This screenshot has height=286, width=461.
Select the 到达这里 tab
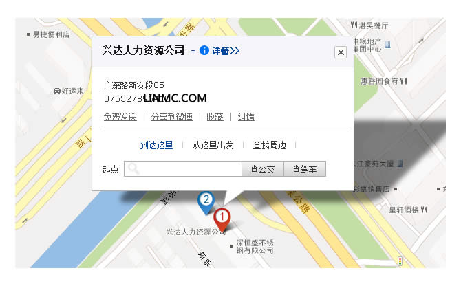[x=156, y=145]
